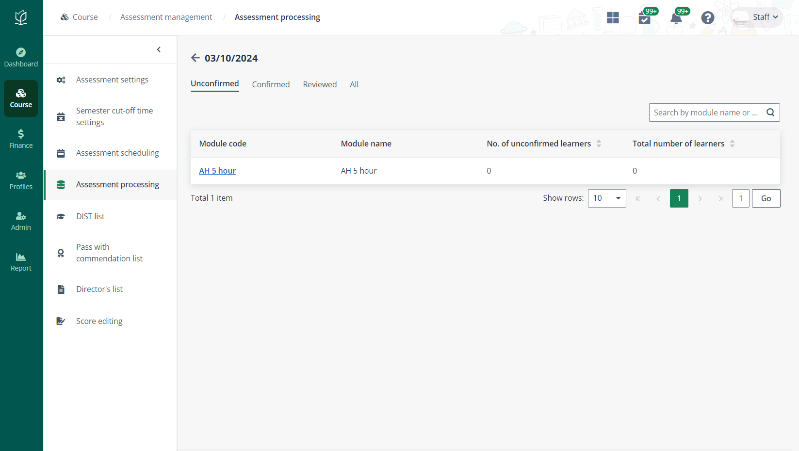The image size is (799, 451).
Task: Open Semester cut-off time settings
Action: click(x=110, y=117)
